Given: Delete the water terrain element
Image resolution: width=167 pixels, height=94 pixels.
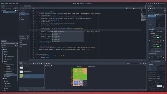Looking at the screenshot, I should (x=161, y=37).
